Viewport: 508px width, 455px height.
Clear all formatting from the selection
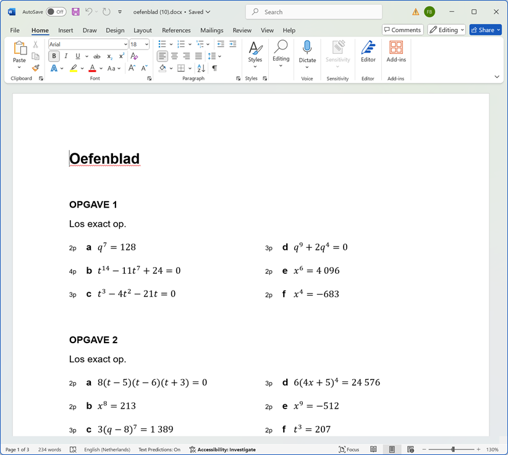(134, 56)
